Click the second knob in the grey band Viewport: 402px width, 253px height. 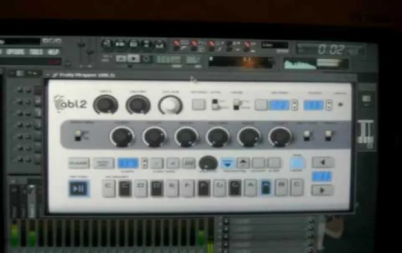pyautogui.click(x=154, y=137)
